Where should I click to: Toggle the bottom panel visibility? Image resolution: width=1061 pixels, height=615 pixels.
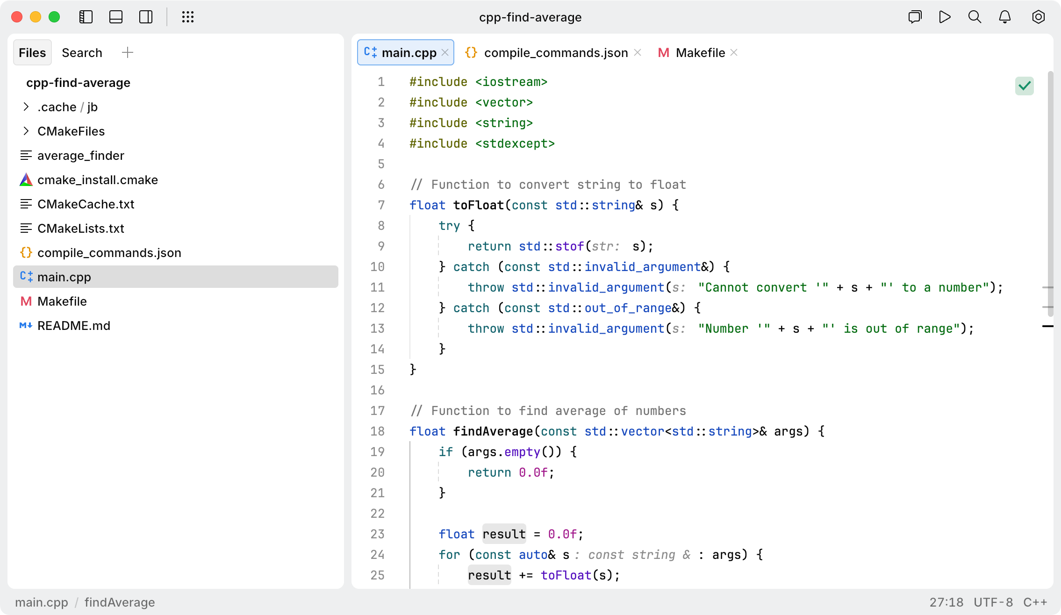pyautogui.click(x=116, y=17)
